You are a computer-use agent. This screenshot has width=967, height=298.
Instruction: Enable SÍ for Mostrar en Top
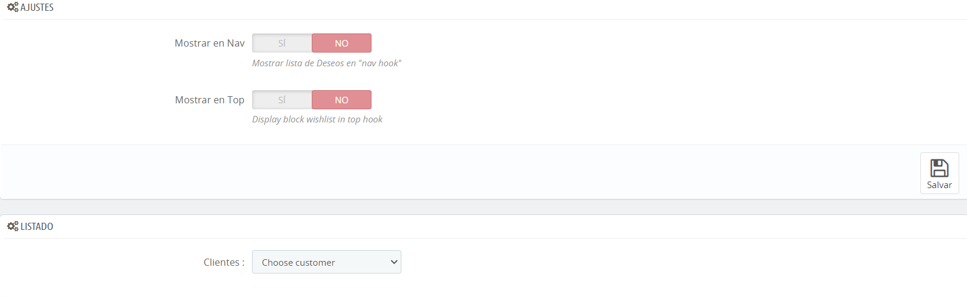(x=282, y=100)
